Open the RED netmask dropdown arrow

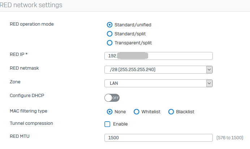click(209, 70)
